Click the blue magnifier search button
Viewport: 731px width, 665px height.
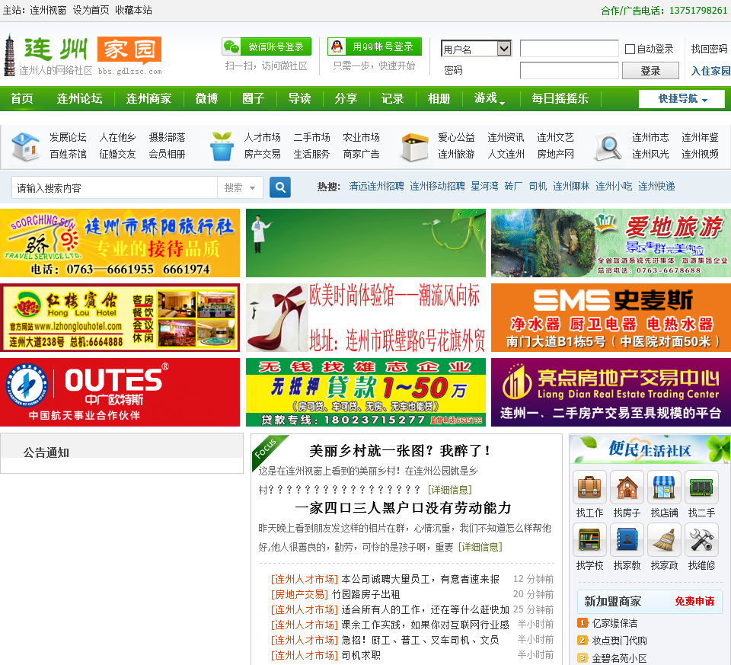click(x=280, y=187)
